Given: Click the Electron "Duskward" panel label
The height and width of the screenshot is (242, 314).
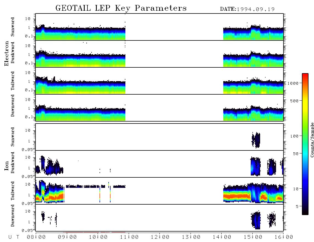Looking at the screenshot, I should click(13, 53).
